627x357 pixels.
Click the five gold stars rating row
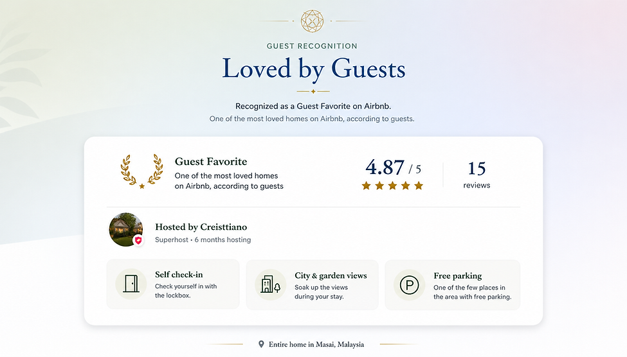coord(392,186)
